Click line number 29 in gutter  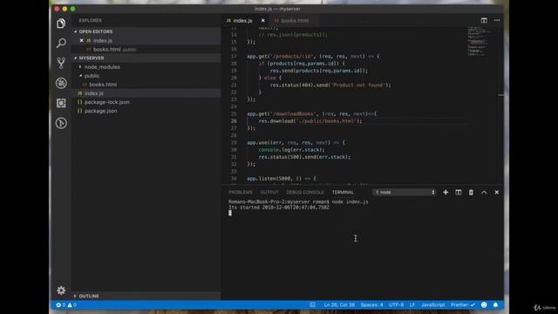[234, 142]
